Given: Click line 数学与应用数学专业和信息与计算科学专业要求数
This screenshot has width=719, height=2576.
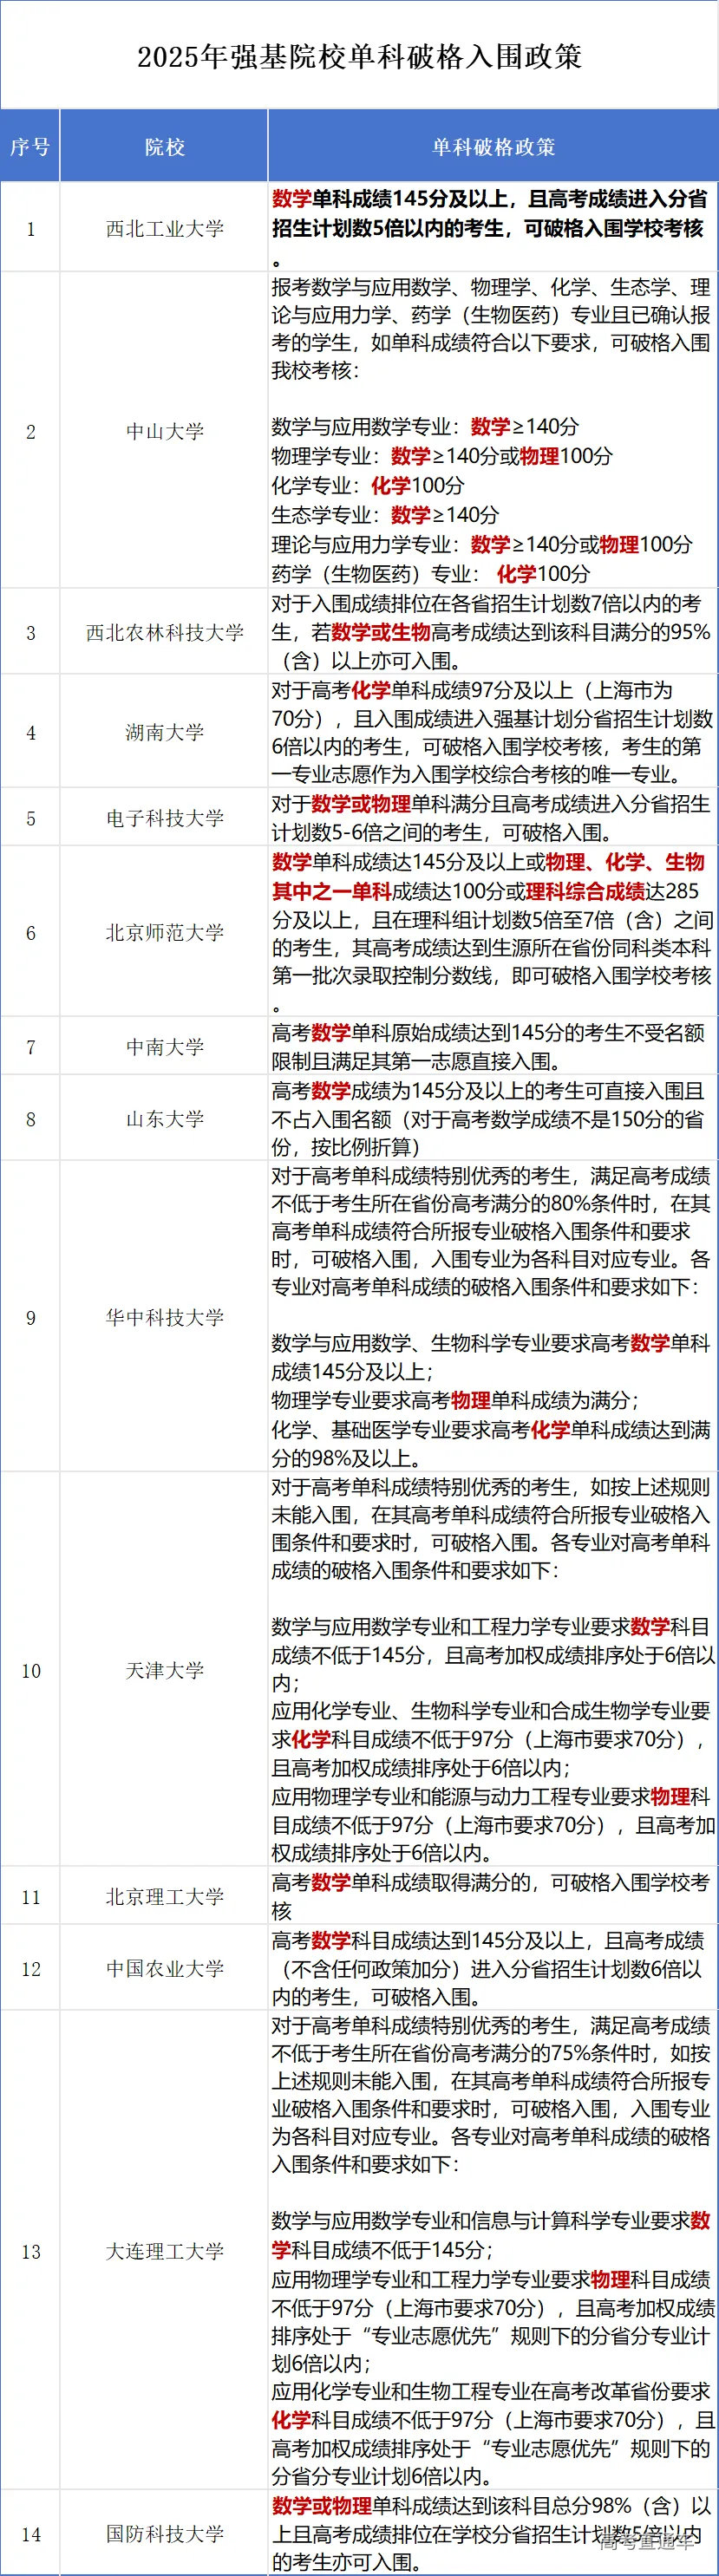Looking at the screenshot, I should [x=491, y=2221].
